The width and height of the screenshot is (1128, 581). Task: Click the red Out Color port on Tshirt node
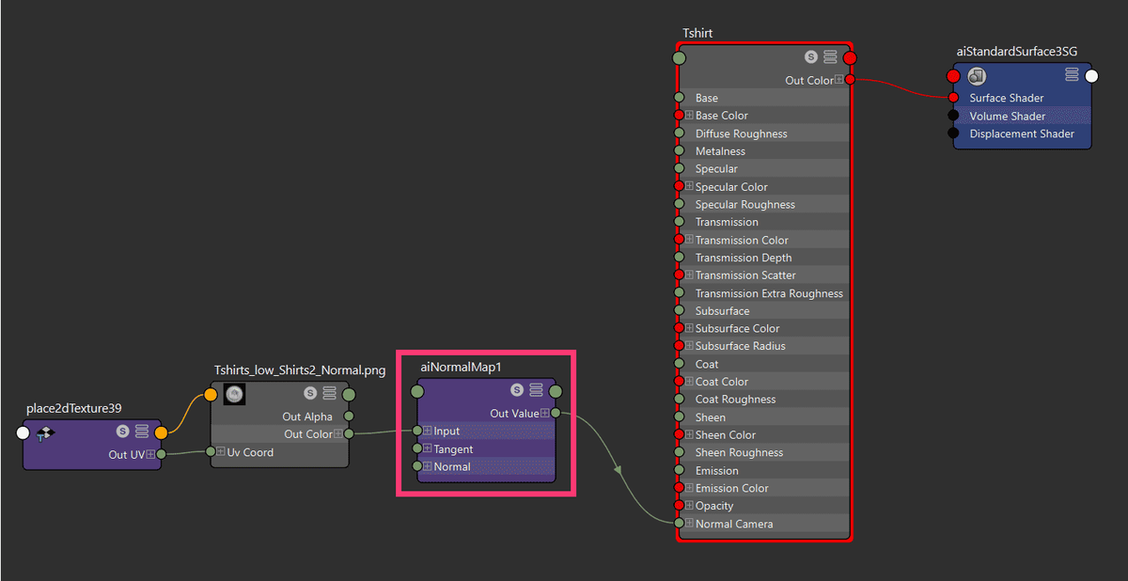tap(849, 80)
